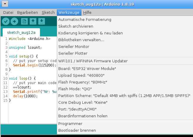Expand Flash Frequency "80MHz" submenu
This screenshot has height=137, width=193.
coord(125,82)
